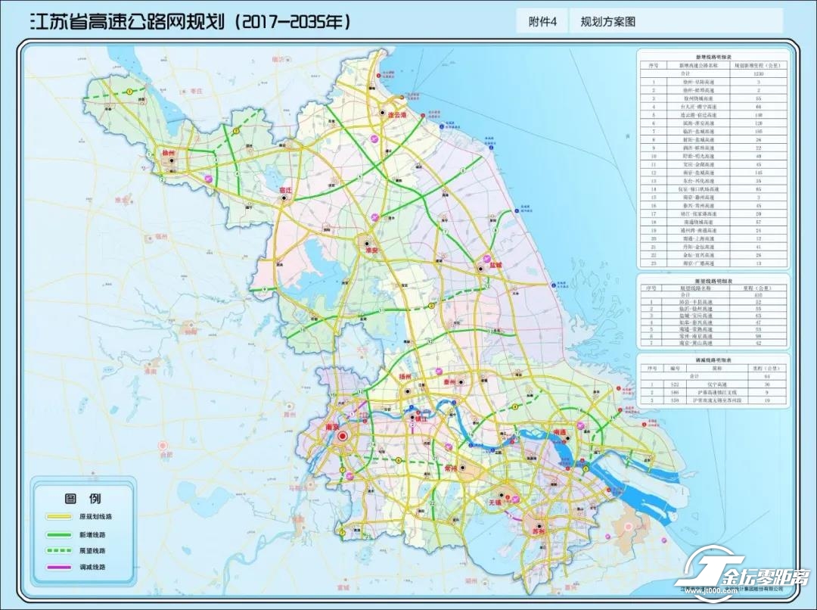817x610 pixels.
Task: Click the city dot marker at 常州
Action: (x=462, y=468)
